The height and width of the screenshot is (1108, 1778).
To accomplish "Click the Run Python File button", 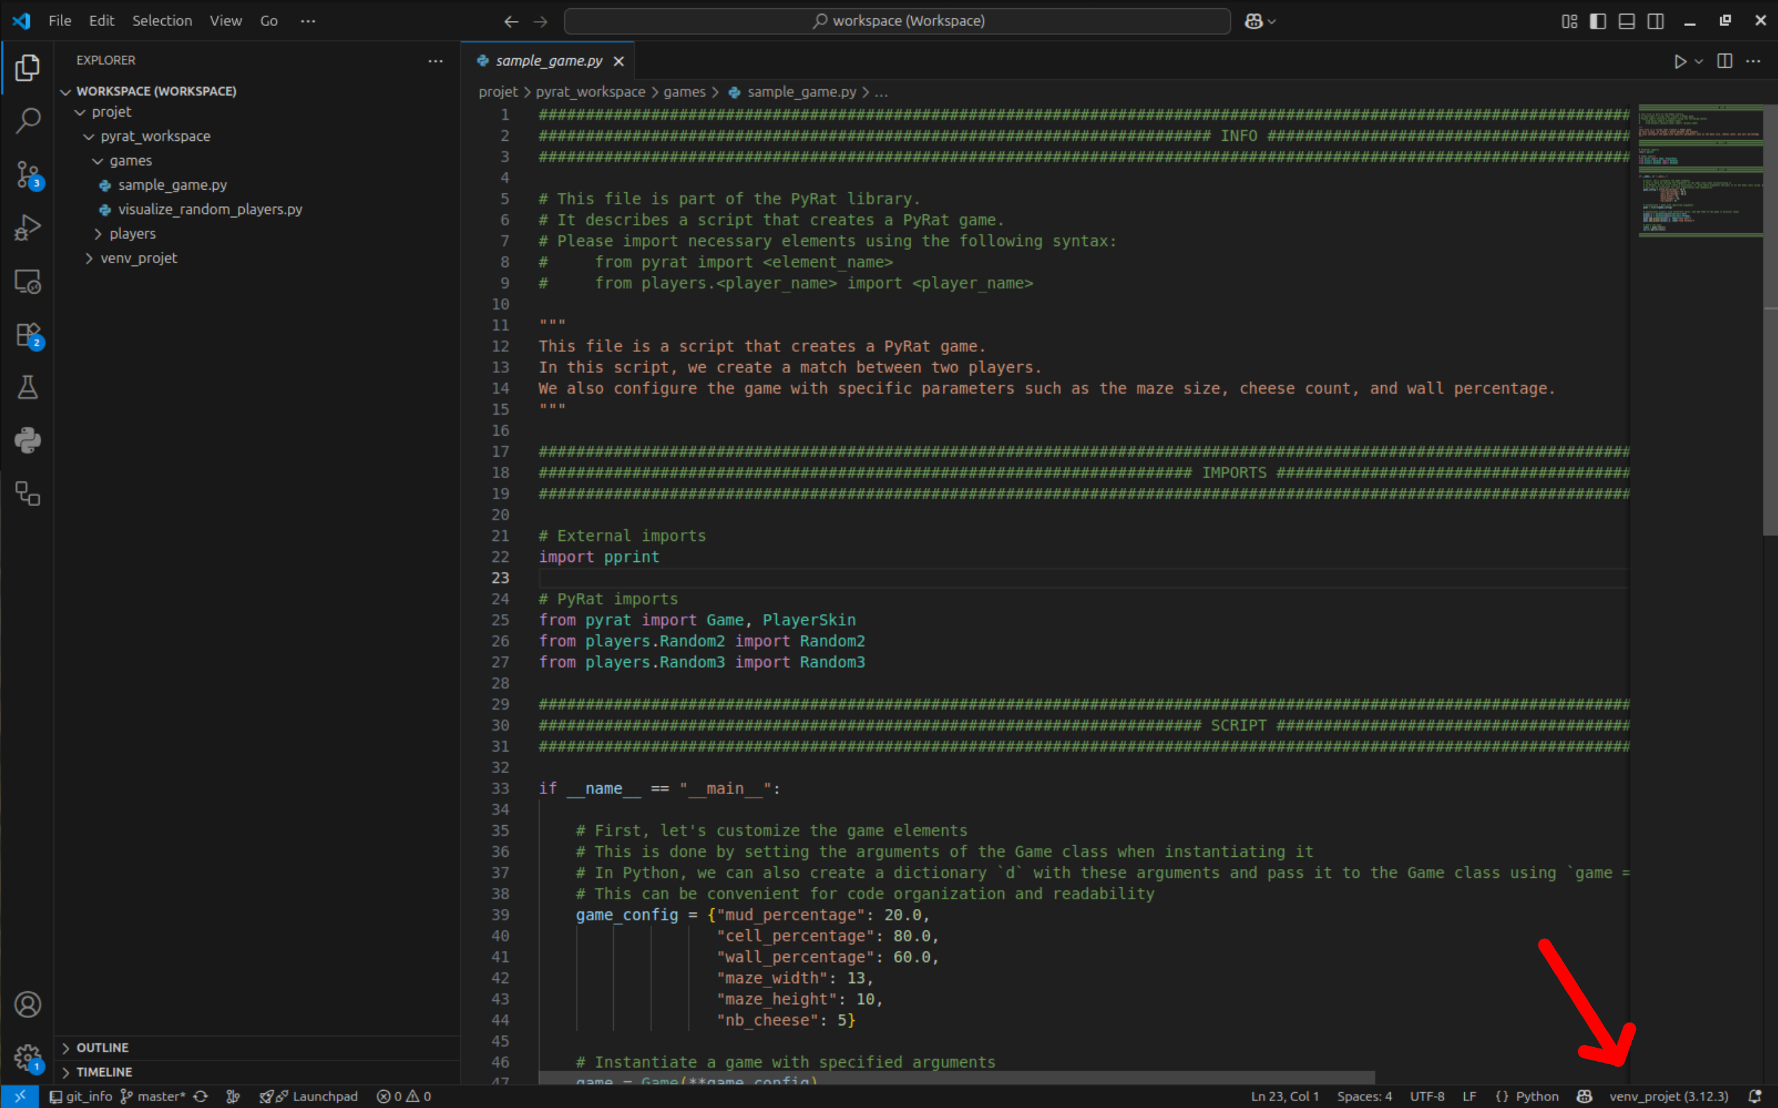I will (1679, 62).
